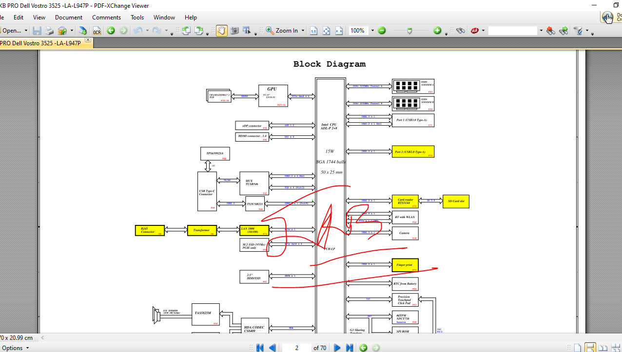Open the Open-file dropdown arrow

click(26, 31)
